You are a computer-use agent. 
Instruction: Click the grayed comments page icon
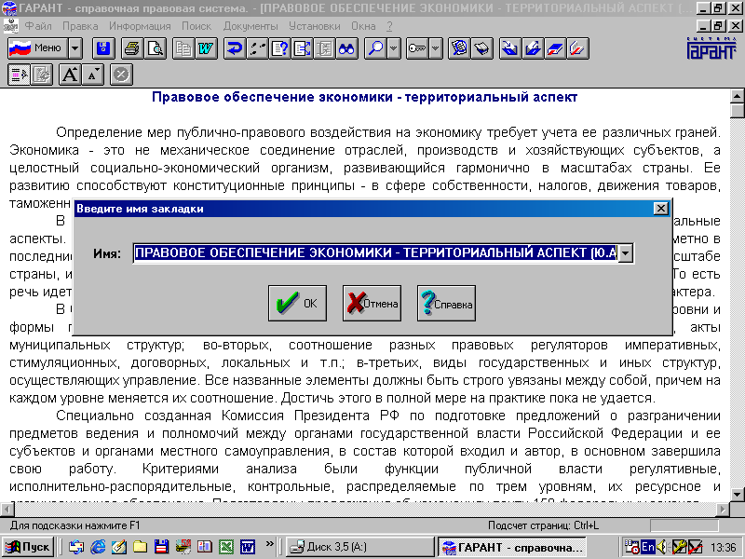(x=41, y=75)
